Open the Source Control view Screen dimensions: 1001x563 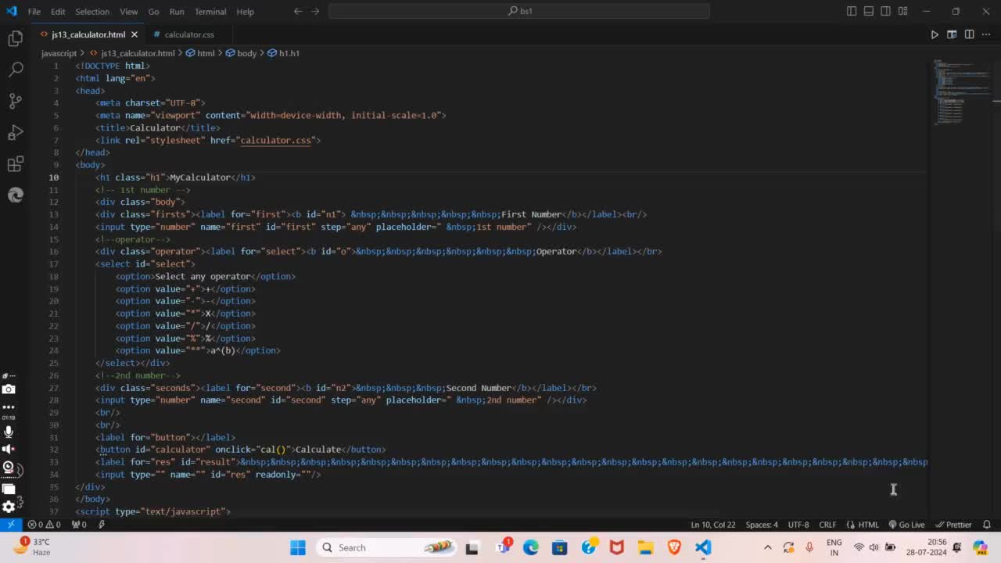(x=16, y=101)
